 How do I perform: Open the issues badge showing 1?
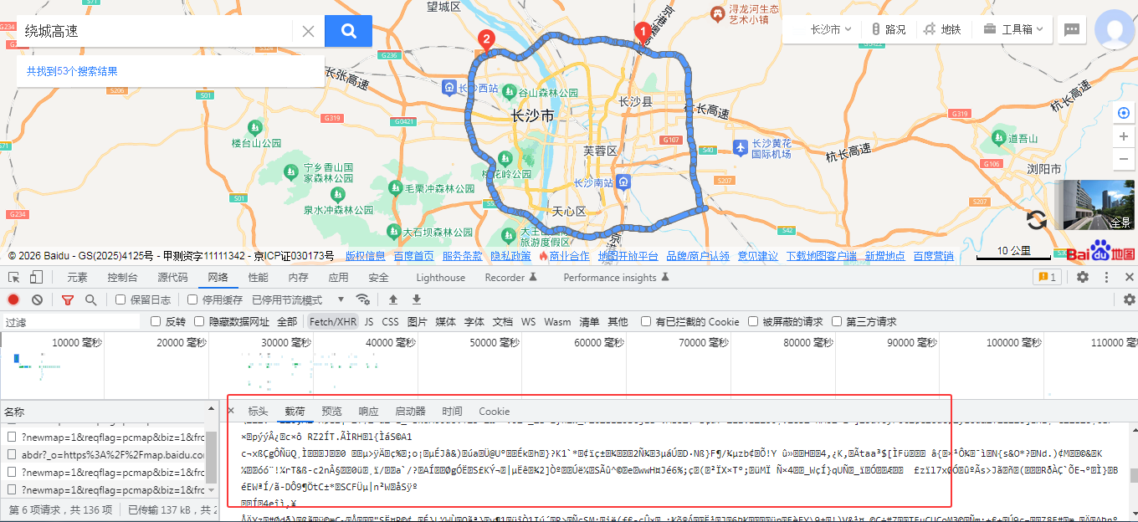(x=1047, y=277)
